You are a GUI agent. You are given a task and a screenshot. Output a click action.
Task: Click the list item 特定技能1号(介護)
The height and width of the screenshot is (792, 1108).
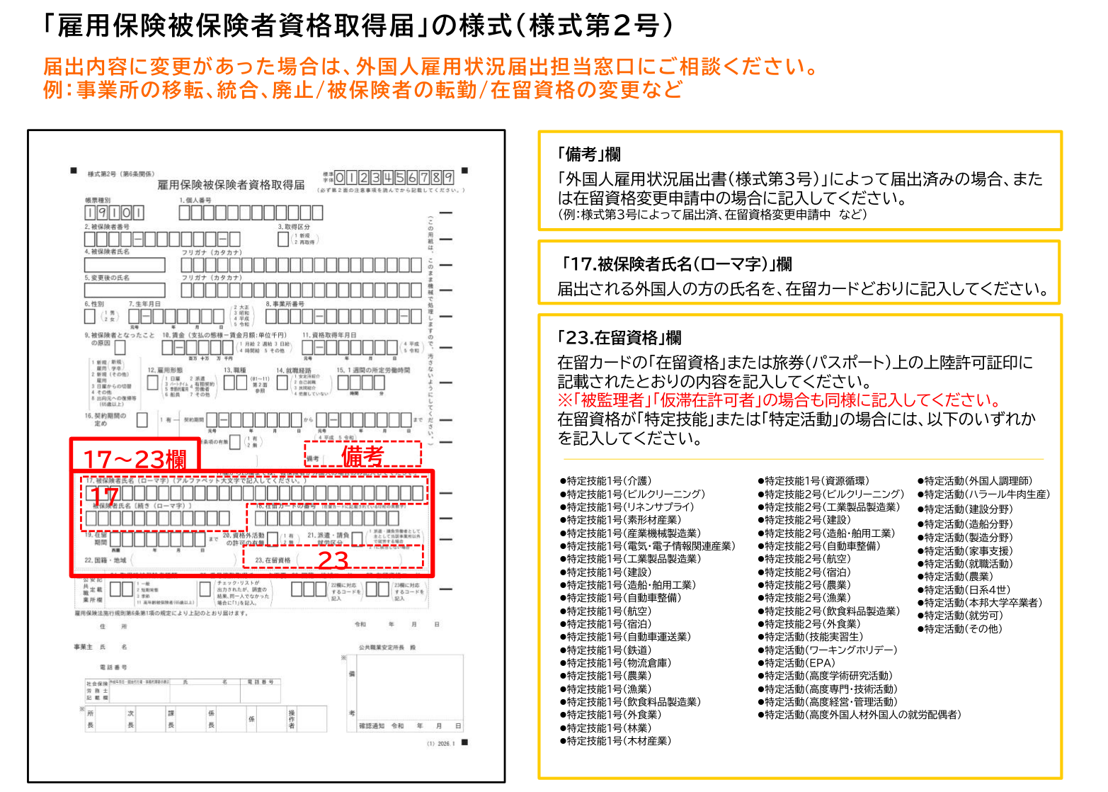click(606, 481)
